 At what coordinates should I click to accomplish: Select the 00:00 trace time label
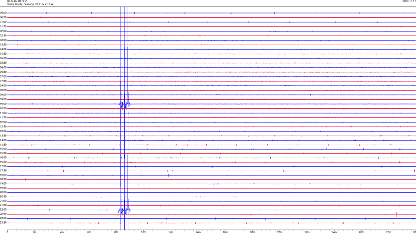click(x=3, y=13)
